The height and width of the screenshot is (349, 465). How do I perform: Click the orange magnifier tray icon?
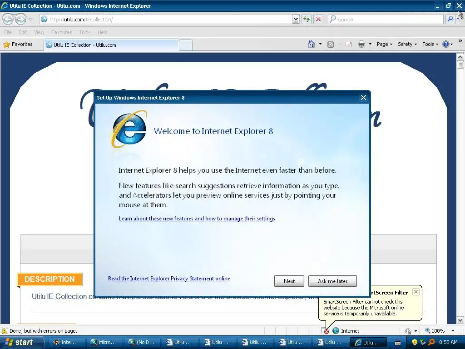tap(431, 342)
